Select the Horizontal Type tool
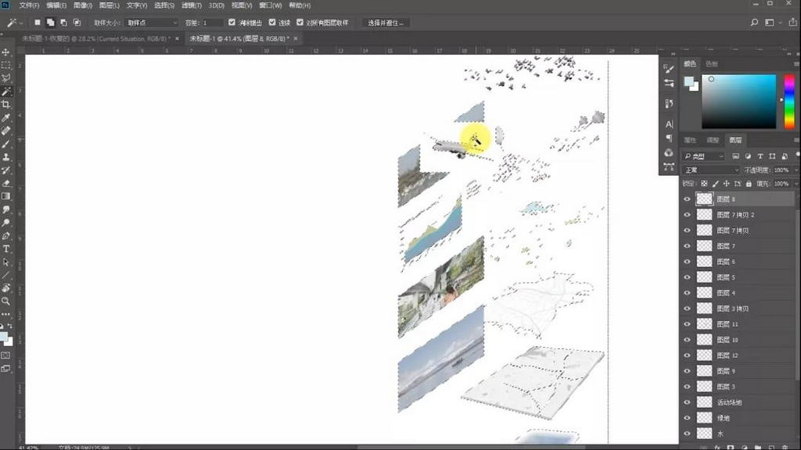801x450 pixels. 6,248
